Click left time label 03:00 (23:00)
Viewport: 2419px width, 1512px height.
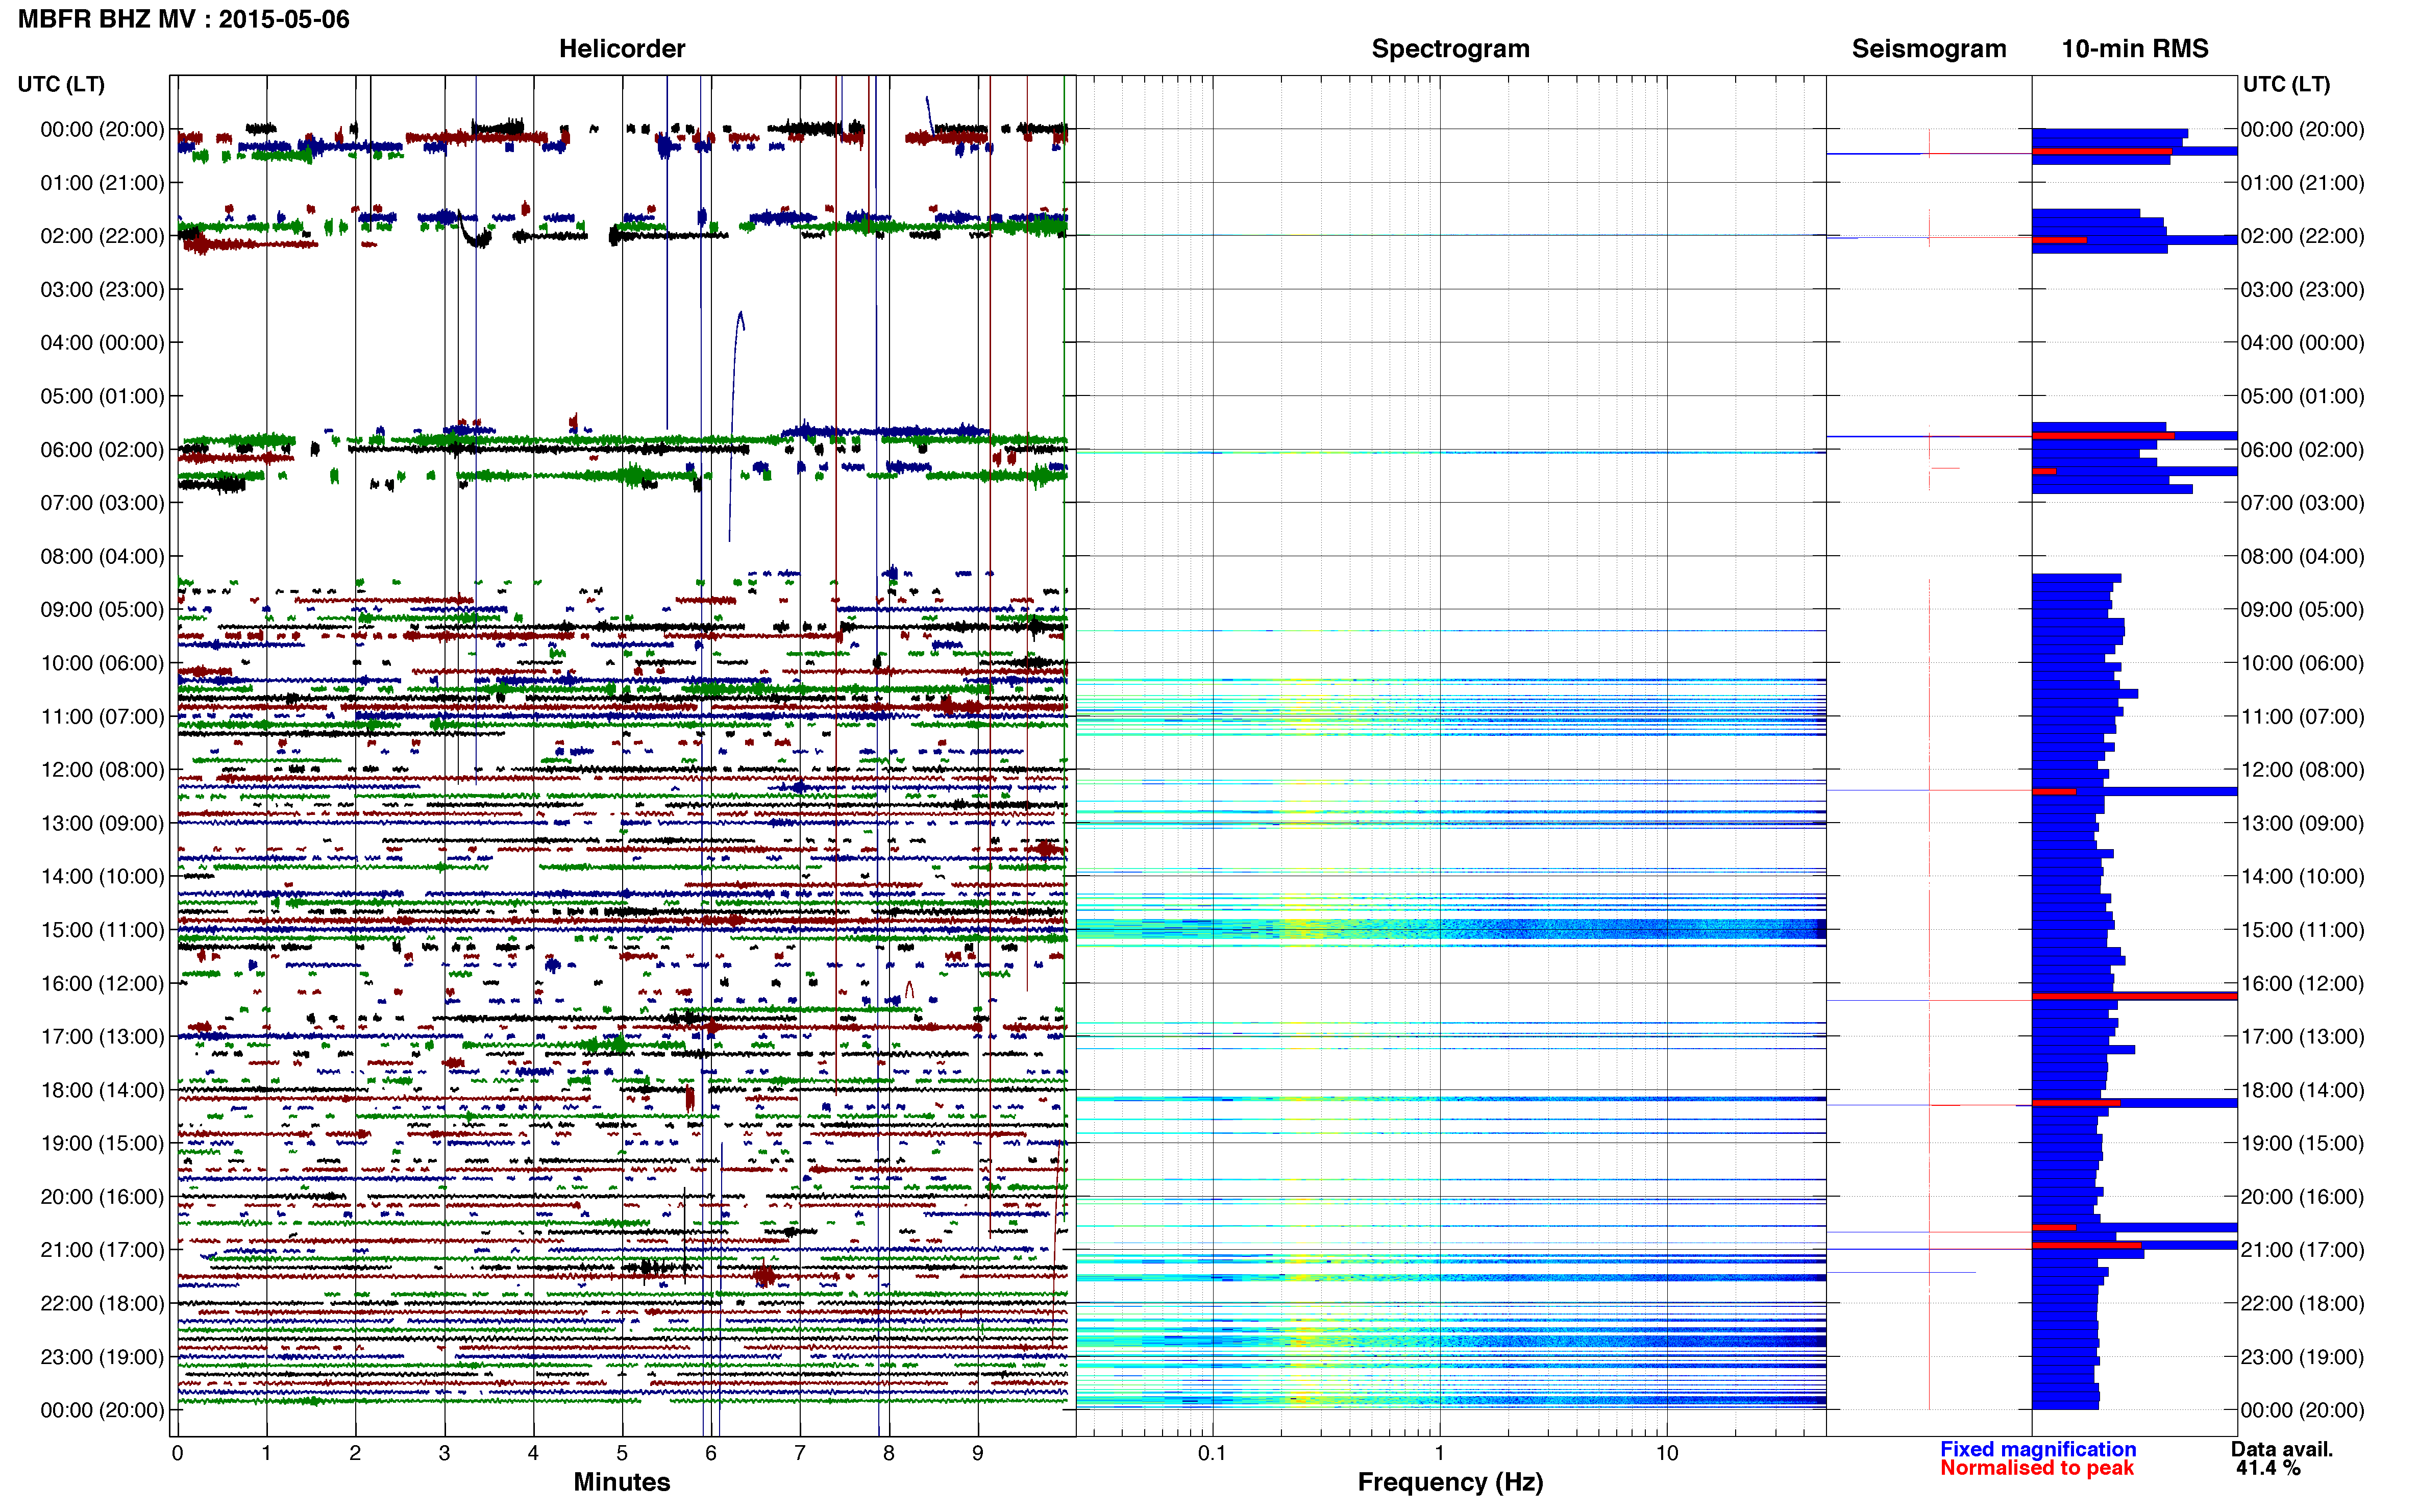pos(102,289)
